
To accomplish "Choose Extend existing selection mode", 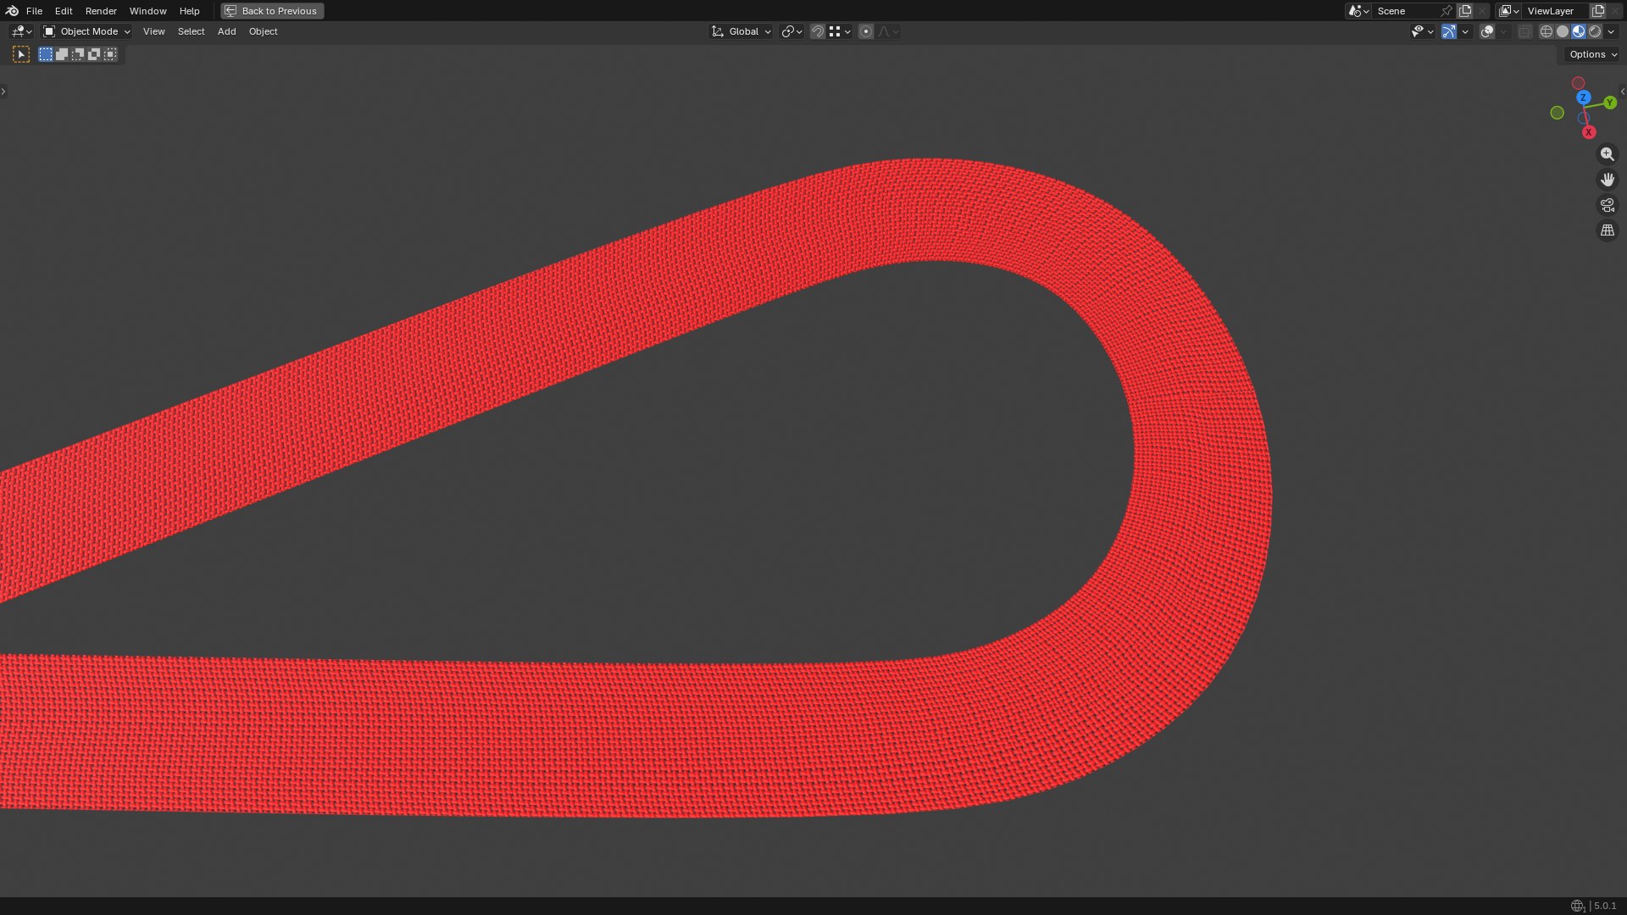I will pyautogui.click(x=62, y=54).
